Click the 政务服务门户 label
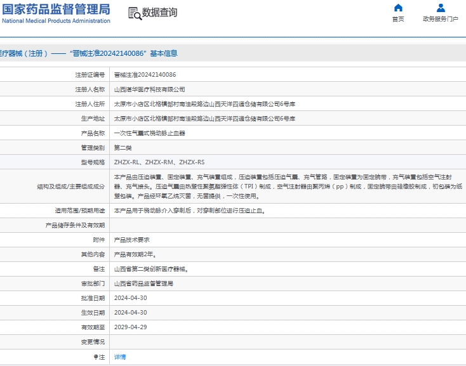 pos(441,19)
